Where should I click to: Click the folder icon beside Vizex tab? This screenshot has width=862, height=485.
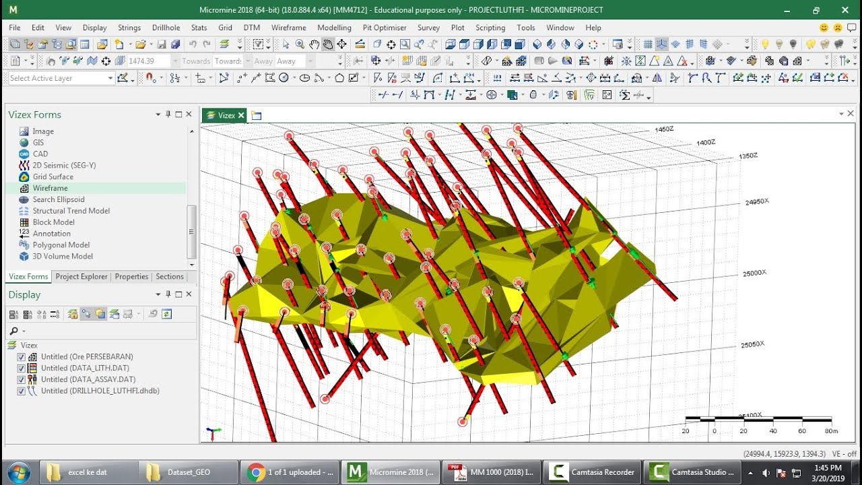pyautogui.click(x=256, y=115)
